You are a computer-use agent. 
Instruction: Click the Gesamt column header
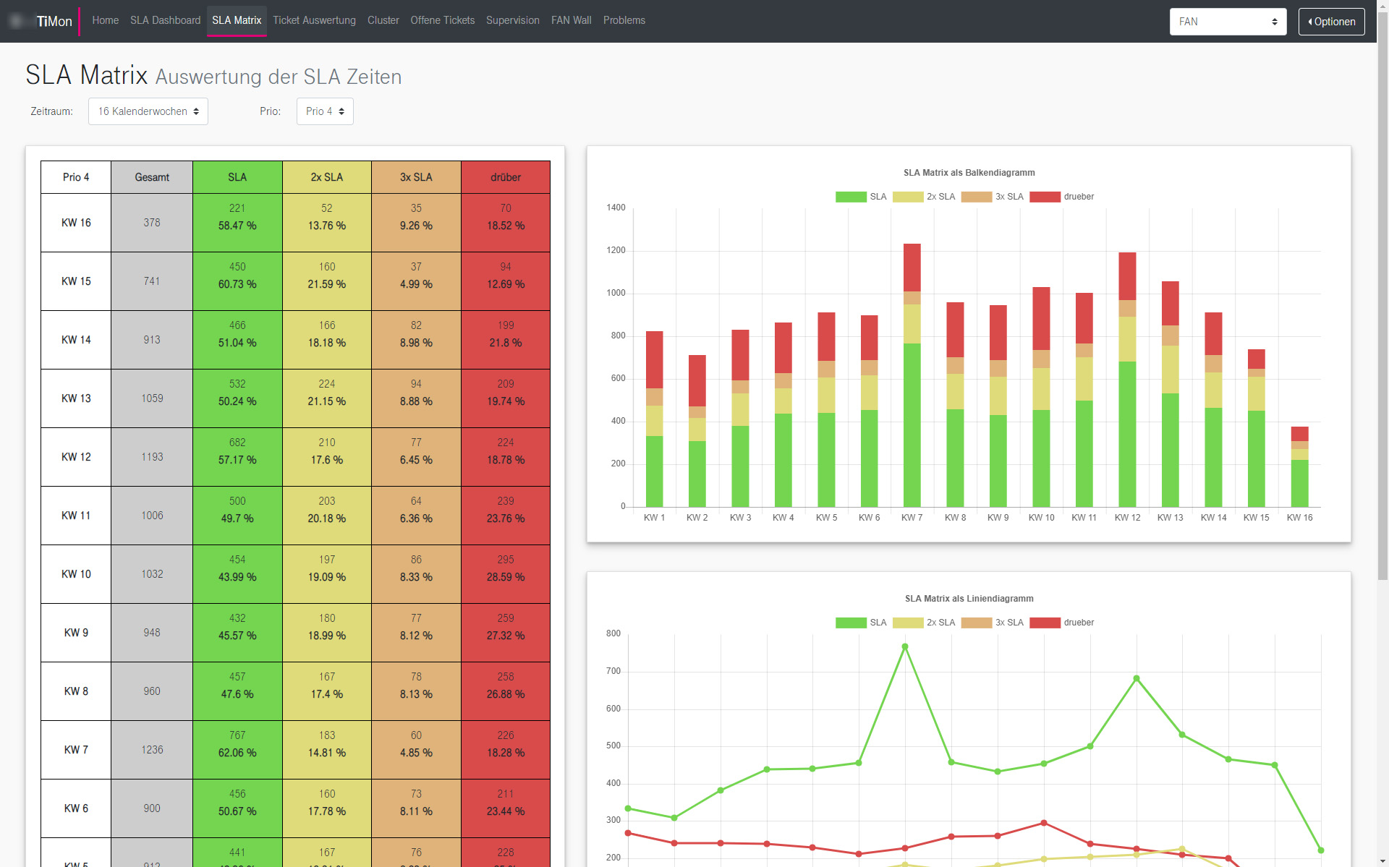[x=152, y=177]
